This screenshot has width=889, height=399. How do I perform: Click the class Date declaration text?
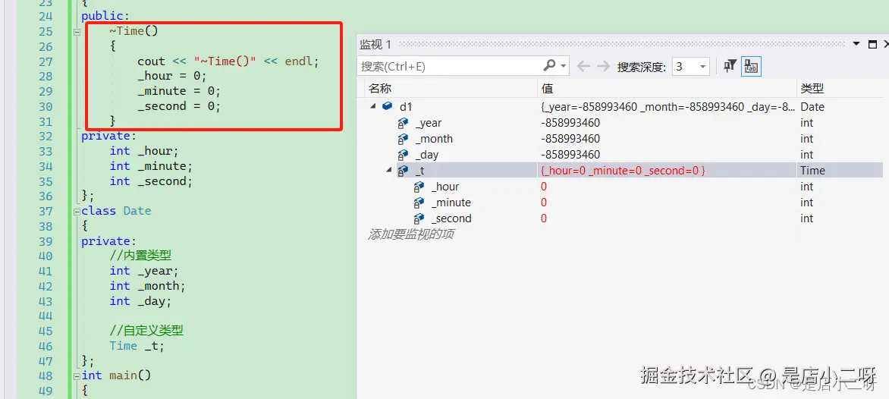tap(116, 211)
